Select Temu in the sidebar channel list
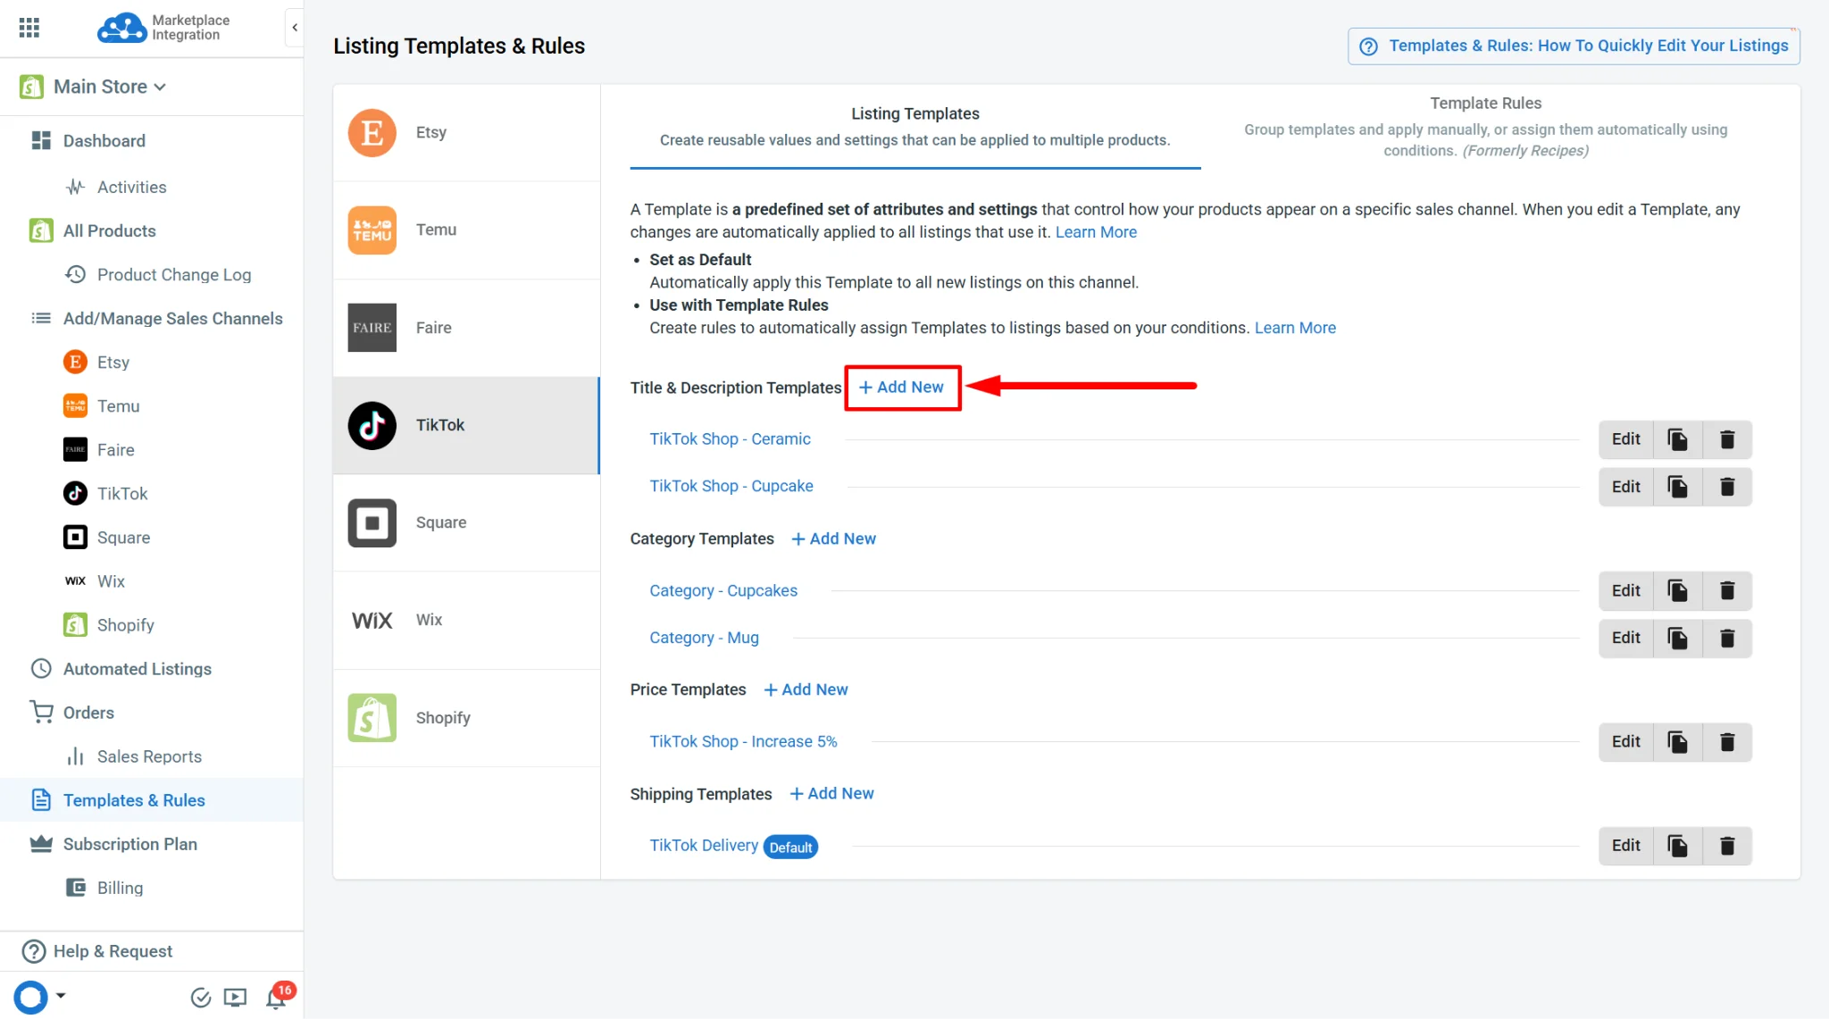Viewport: 1829px width, 1019px height. point(118,406)
